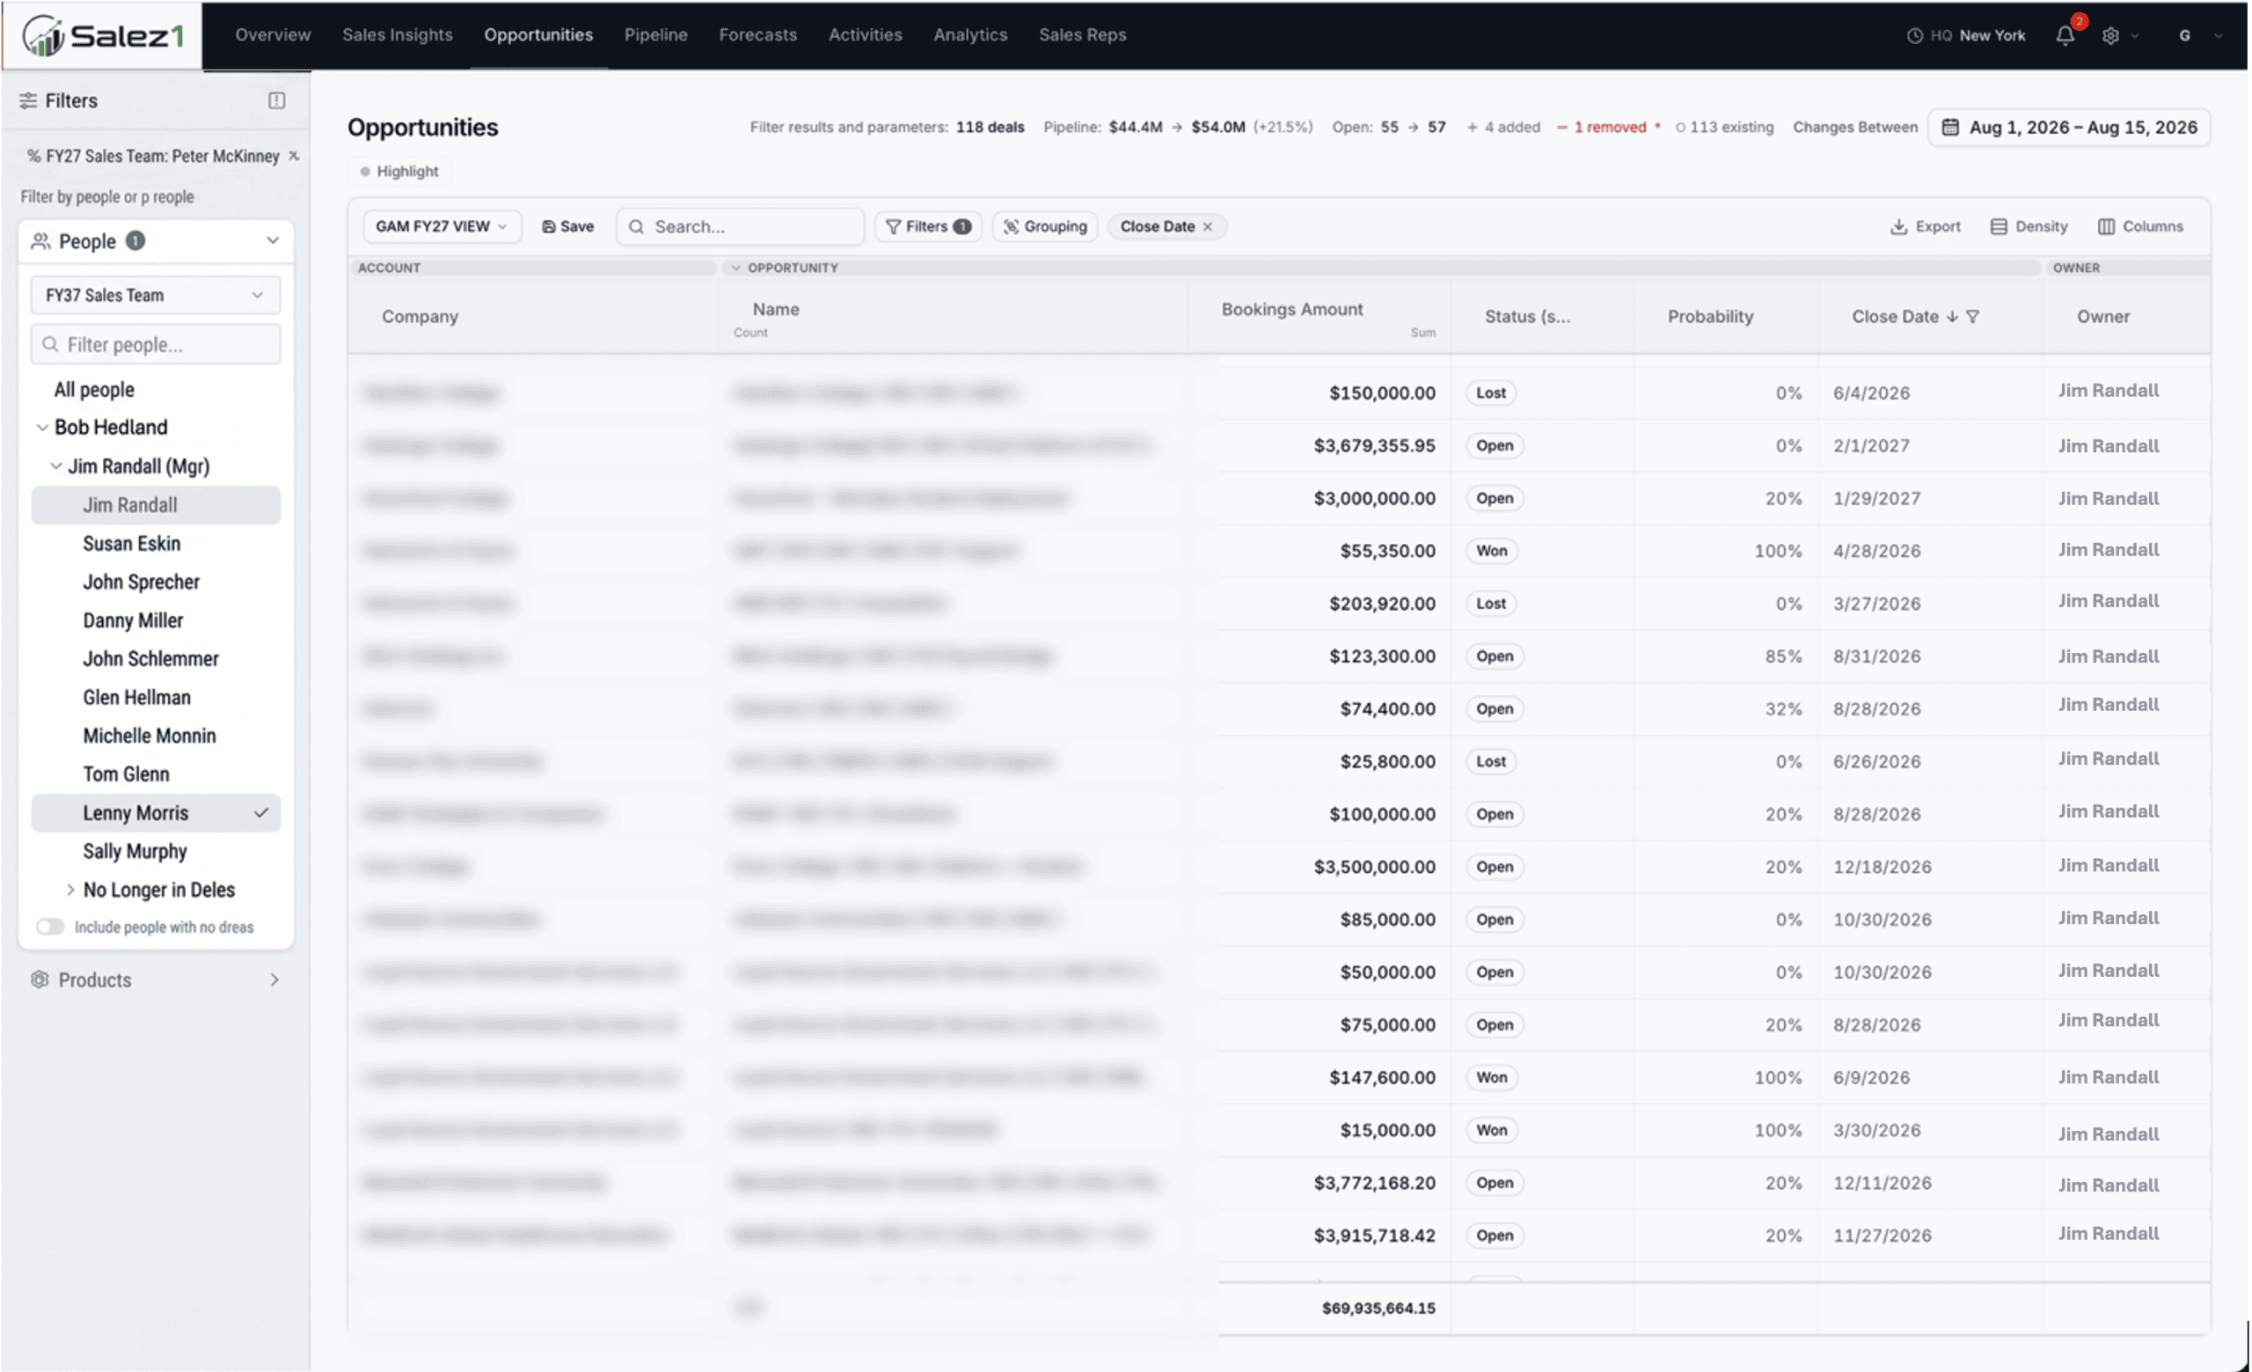Toggle Include people with no deals
2252x1372 pixels.
(x=50, y=927)
